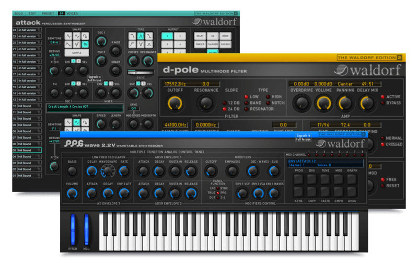The width and height of the screenshot is (418, 263).
Task: Click Upgrade to Full Version in PPG Wave
Action: 304,138
